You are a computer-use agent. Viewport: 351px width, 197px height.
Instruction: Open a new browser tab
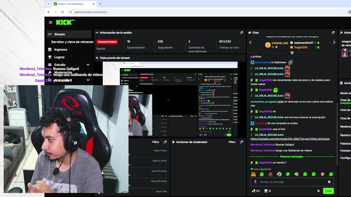point(100,4)
